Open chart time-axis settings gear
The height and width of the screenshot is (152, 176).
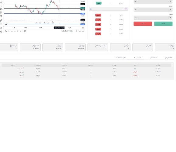[x=83, y=28]
